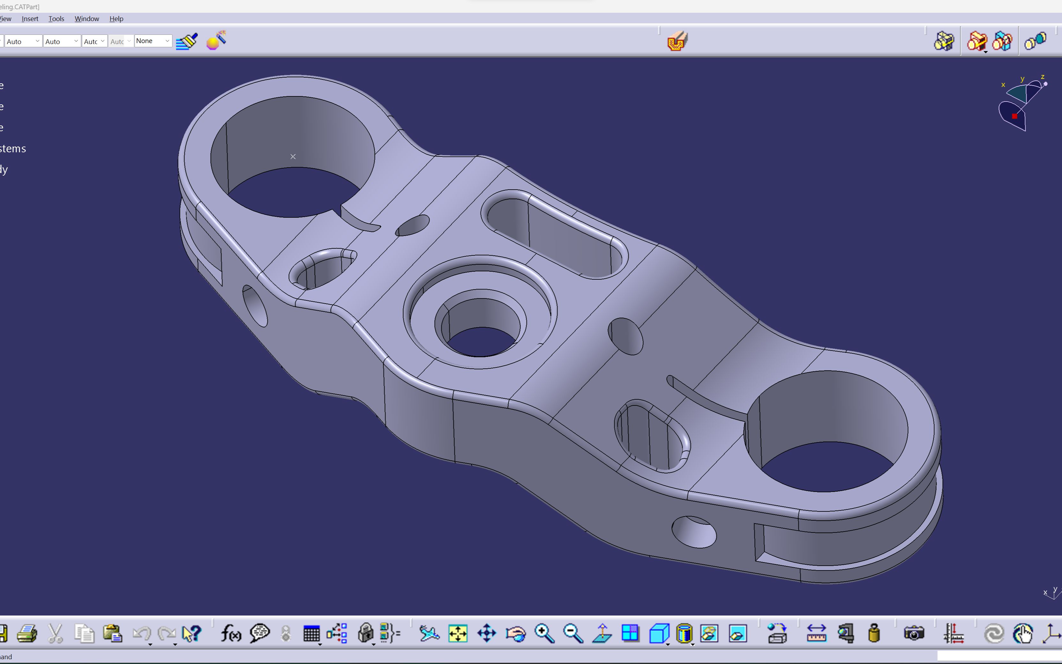
Task: Click the Fit All In icon
Action: 458,633
